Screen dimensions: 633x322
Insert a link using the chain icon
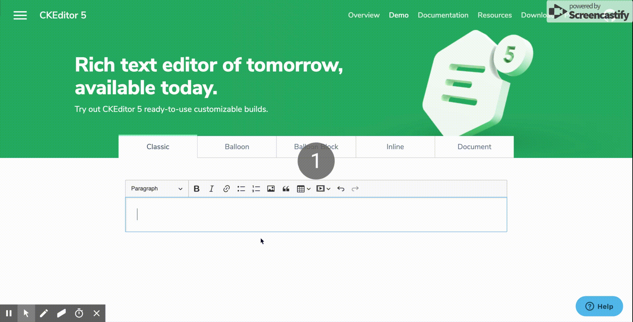click(226, 189)
